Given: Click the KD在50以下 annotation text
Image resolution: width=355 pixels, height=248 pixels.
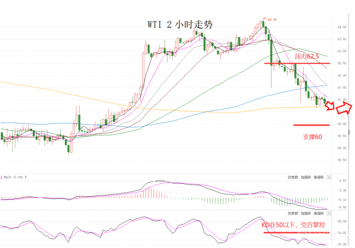Looking at the screenshot, I should pyautogui.click(x=293, y=225).
